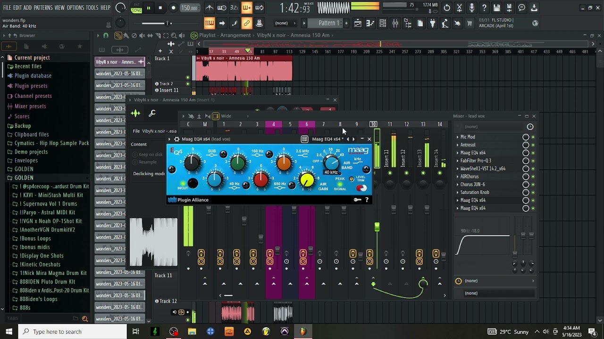Open File Explorer from the taskbar
604x339 pixels.
192,331
